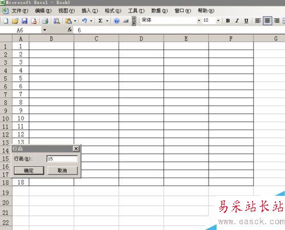Select row header 10
Viewport: 285px width, 230px height.
click(x=6, y=118)
